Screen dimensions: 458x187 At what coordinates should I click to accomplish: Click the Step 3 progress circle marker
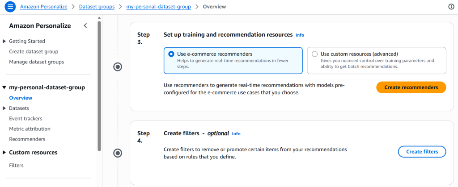click(x=118, y=67)
